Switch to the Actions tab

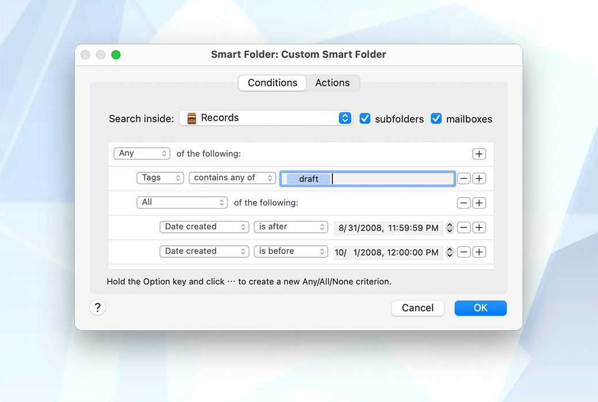click(x=332, y=83)
